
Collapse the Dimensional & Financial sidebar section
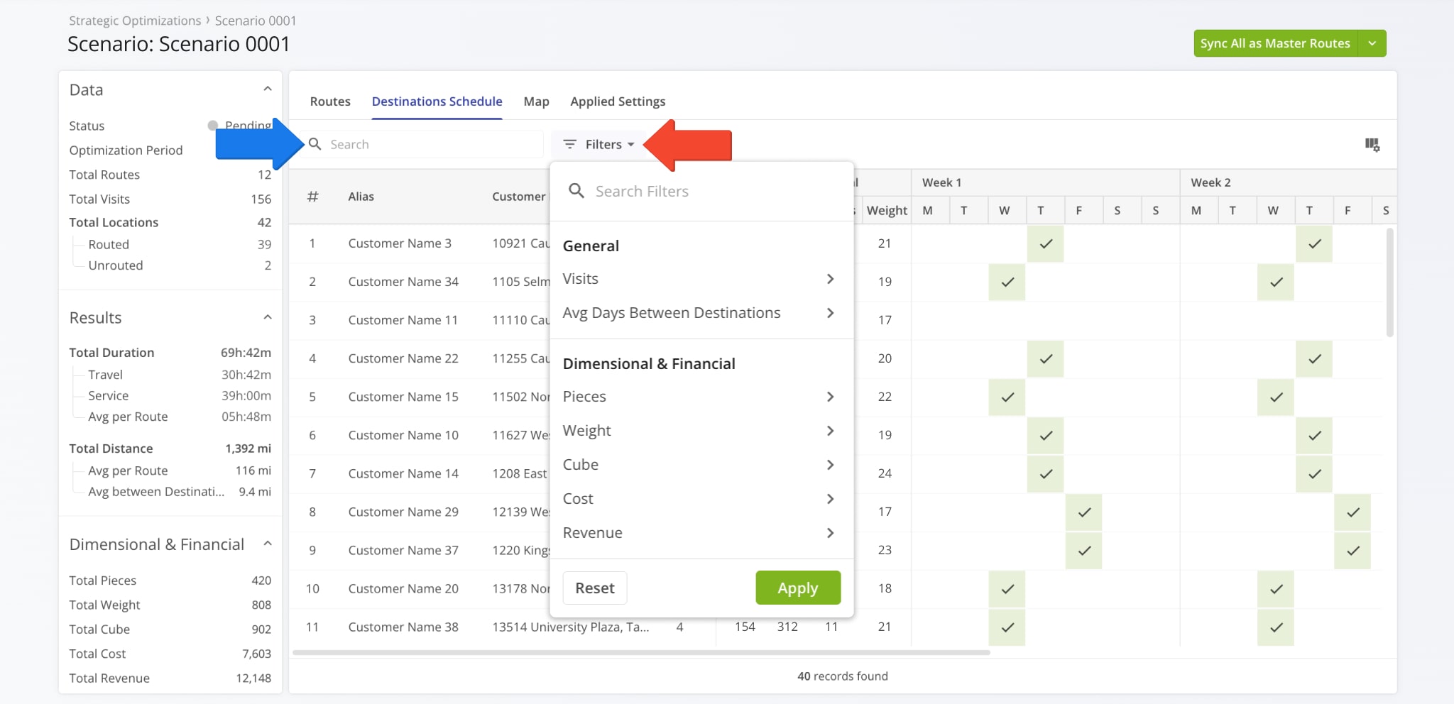point(268,544)
